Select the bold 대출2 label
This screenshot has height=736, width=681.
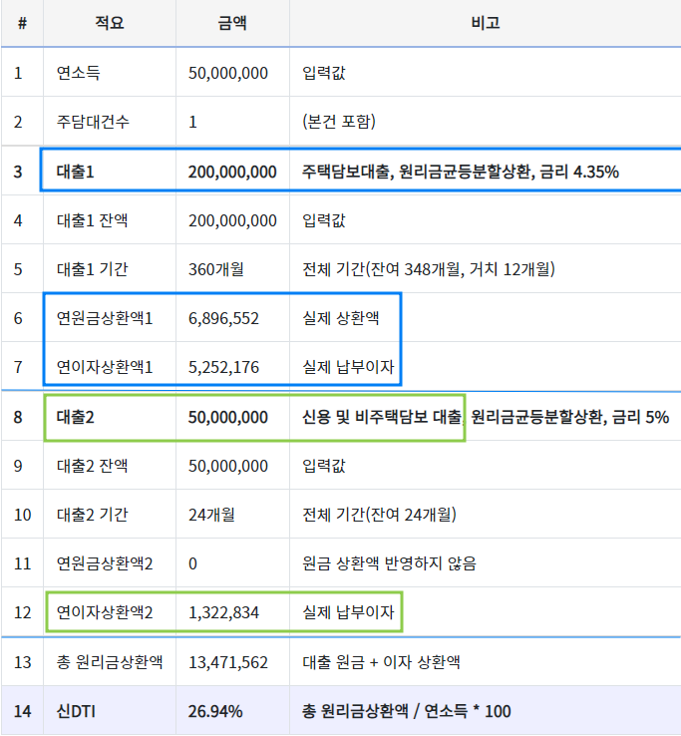pyautogui.click(x=75, y=417)
